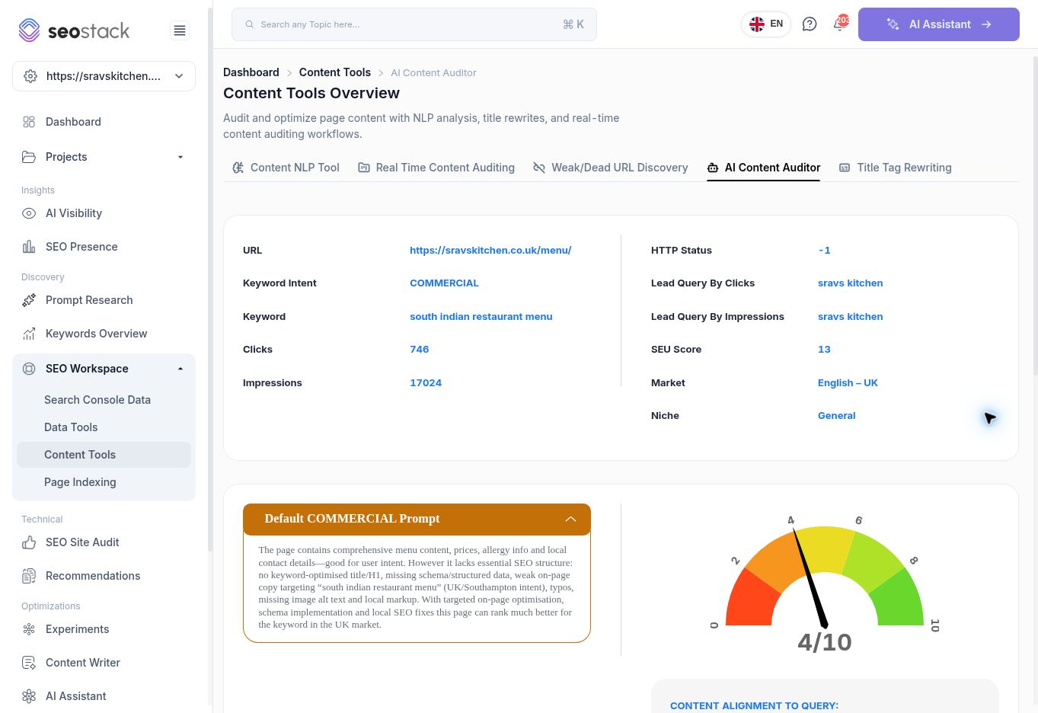Click the seostack logo icon
Image resolution: width=1038 pixels, height=713 pixels.
[29, 30]
